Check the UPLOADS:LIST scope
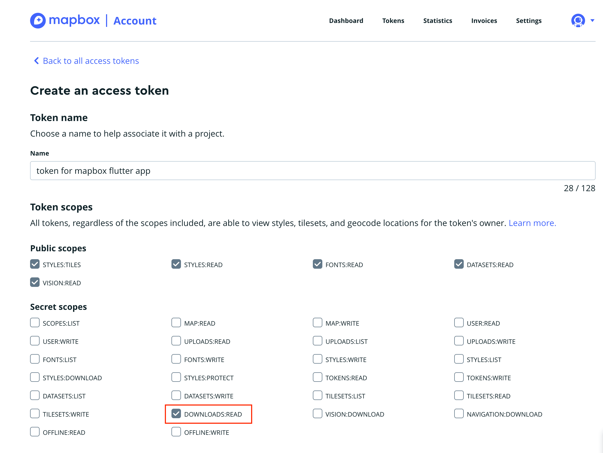 pos(318,341)
